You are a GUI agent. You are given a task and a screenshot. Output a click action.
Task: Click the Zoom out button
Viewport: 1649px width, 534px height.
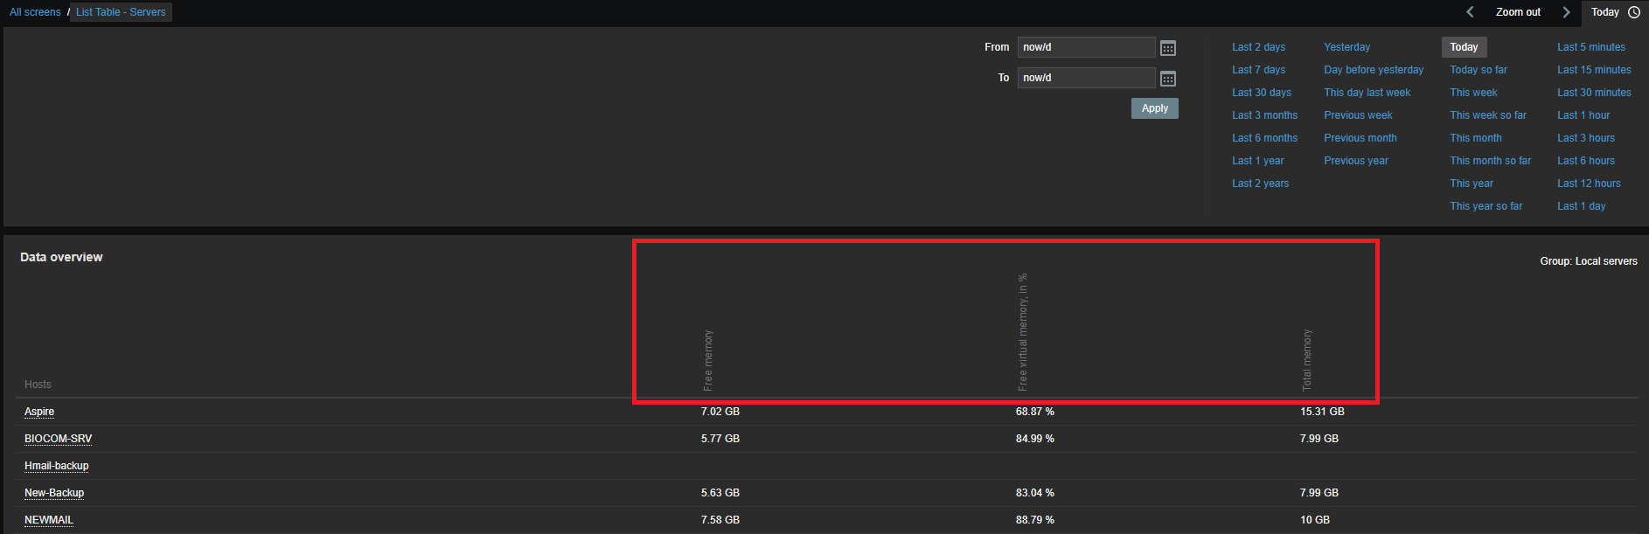(1518, 12)
